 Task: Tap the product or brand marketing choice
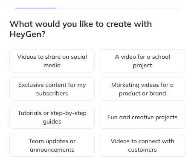click(142, 89)
